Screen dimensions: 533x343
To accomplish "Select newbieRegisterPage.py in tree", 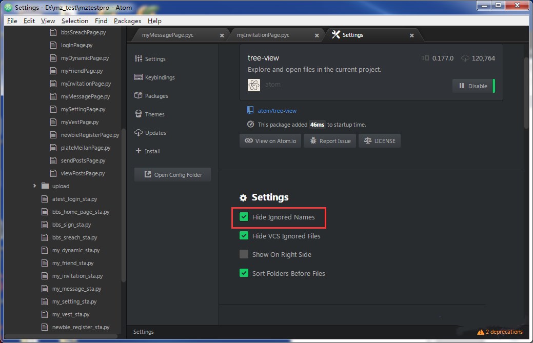I will pos(90,135).
